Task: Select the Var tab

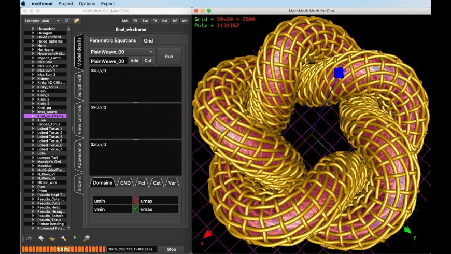Action: [172, 182]
